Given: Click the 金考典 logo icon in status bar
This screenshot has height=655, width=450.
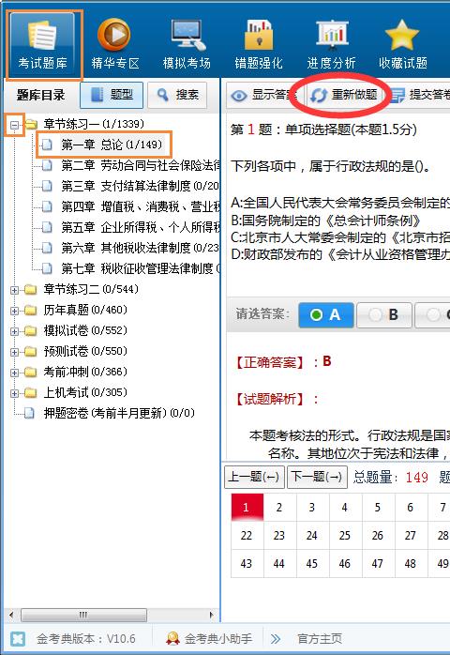Looking at the screenshot, I should click(x=18, y=639).
